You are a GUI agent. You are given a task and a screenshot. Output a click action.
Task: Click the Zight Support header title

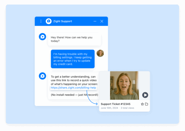click(63, 21)
